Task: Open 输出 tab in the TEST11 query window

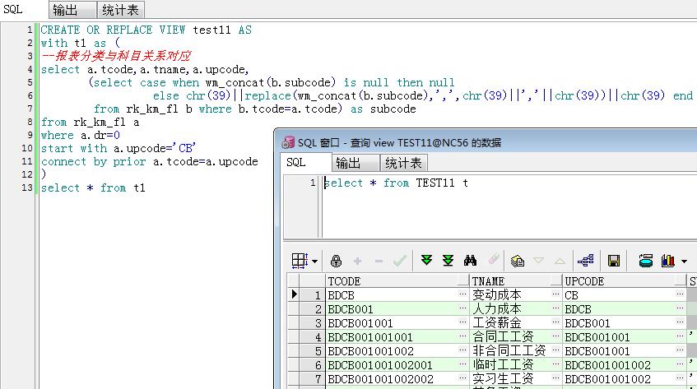Action: click(x=355, y=163)
